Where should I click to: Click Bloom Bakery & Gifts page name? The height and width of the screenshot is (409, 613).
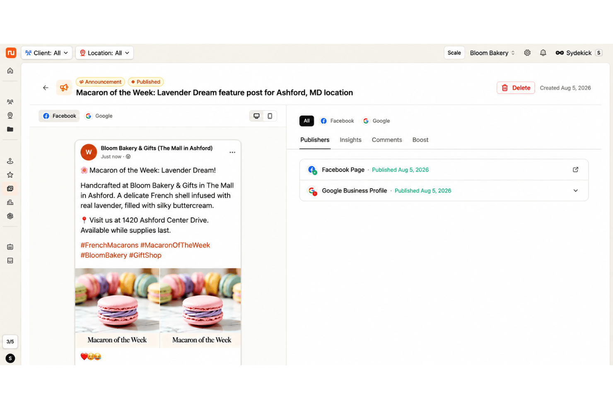tap(157, 148)
